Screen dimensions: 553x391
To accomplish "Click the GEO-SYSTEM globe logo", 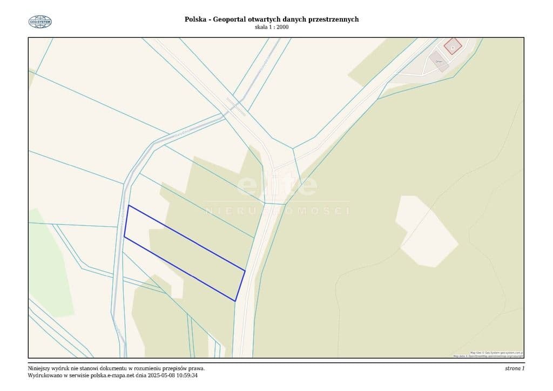I will click(40, 22).
